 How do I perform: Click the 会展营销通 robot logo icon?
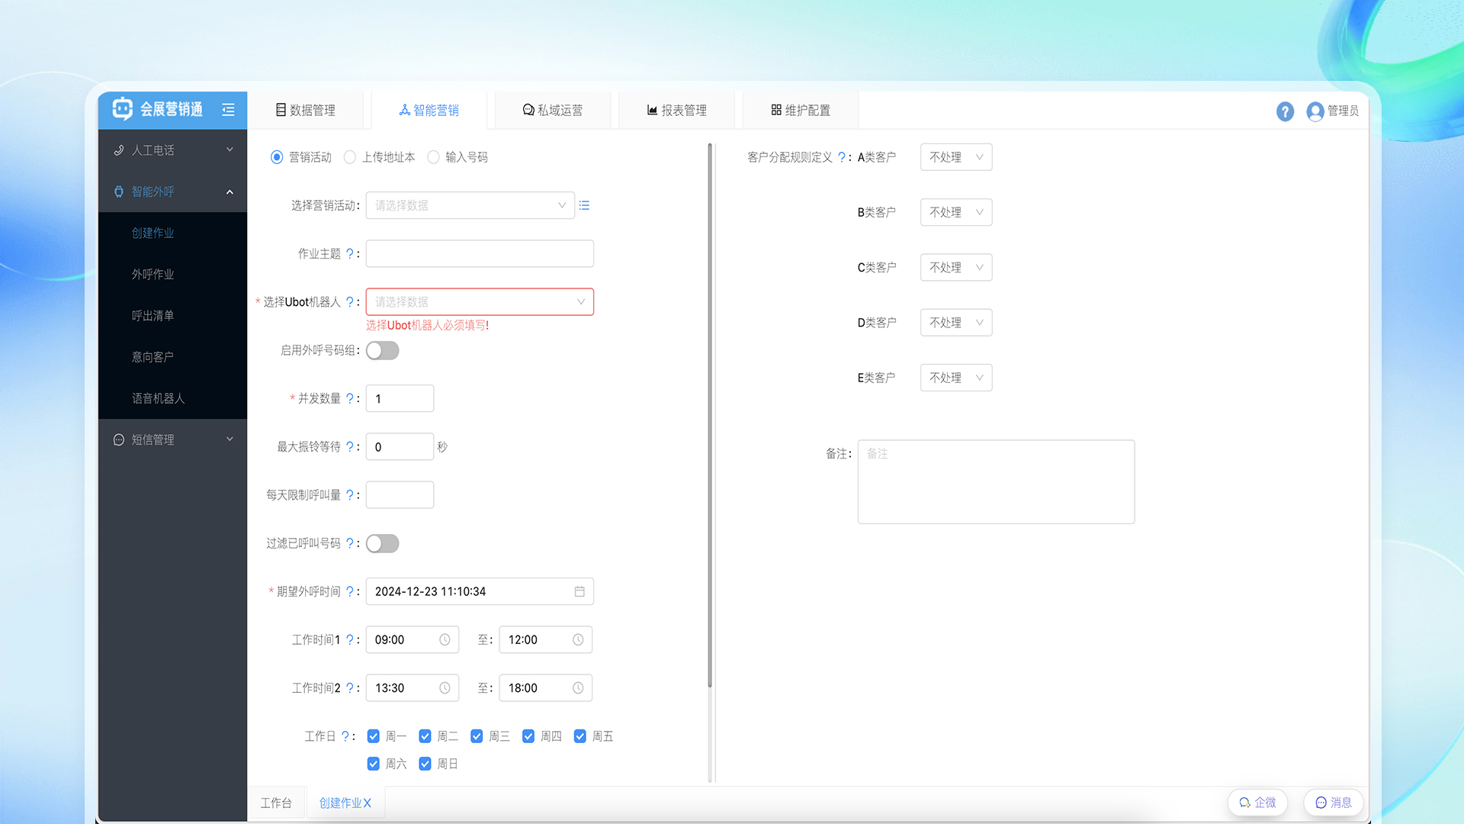click(122, 109)
